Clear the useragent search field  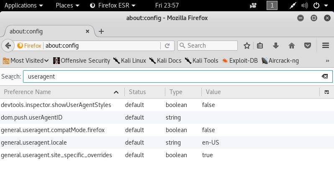[325, 76]
